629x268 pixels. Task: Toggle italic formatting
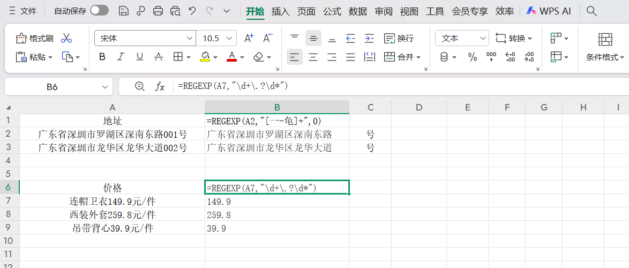[x=121, y=57]
